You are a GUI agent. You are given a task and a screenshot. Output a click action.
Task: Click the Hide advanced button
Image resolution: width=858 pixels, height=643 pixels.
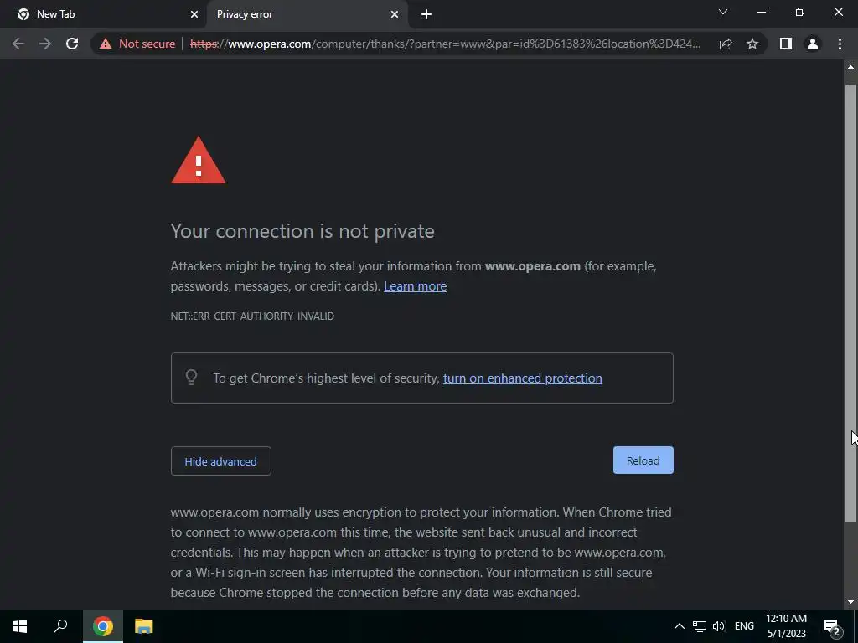221,461
